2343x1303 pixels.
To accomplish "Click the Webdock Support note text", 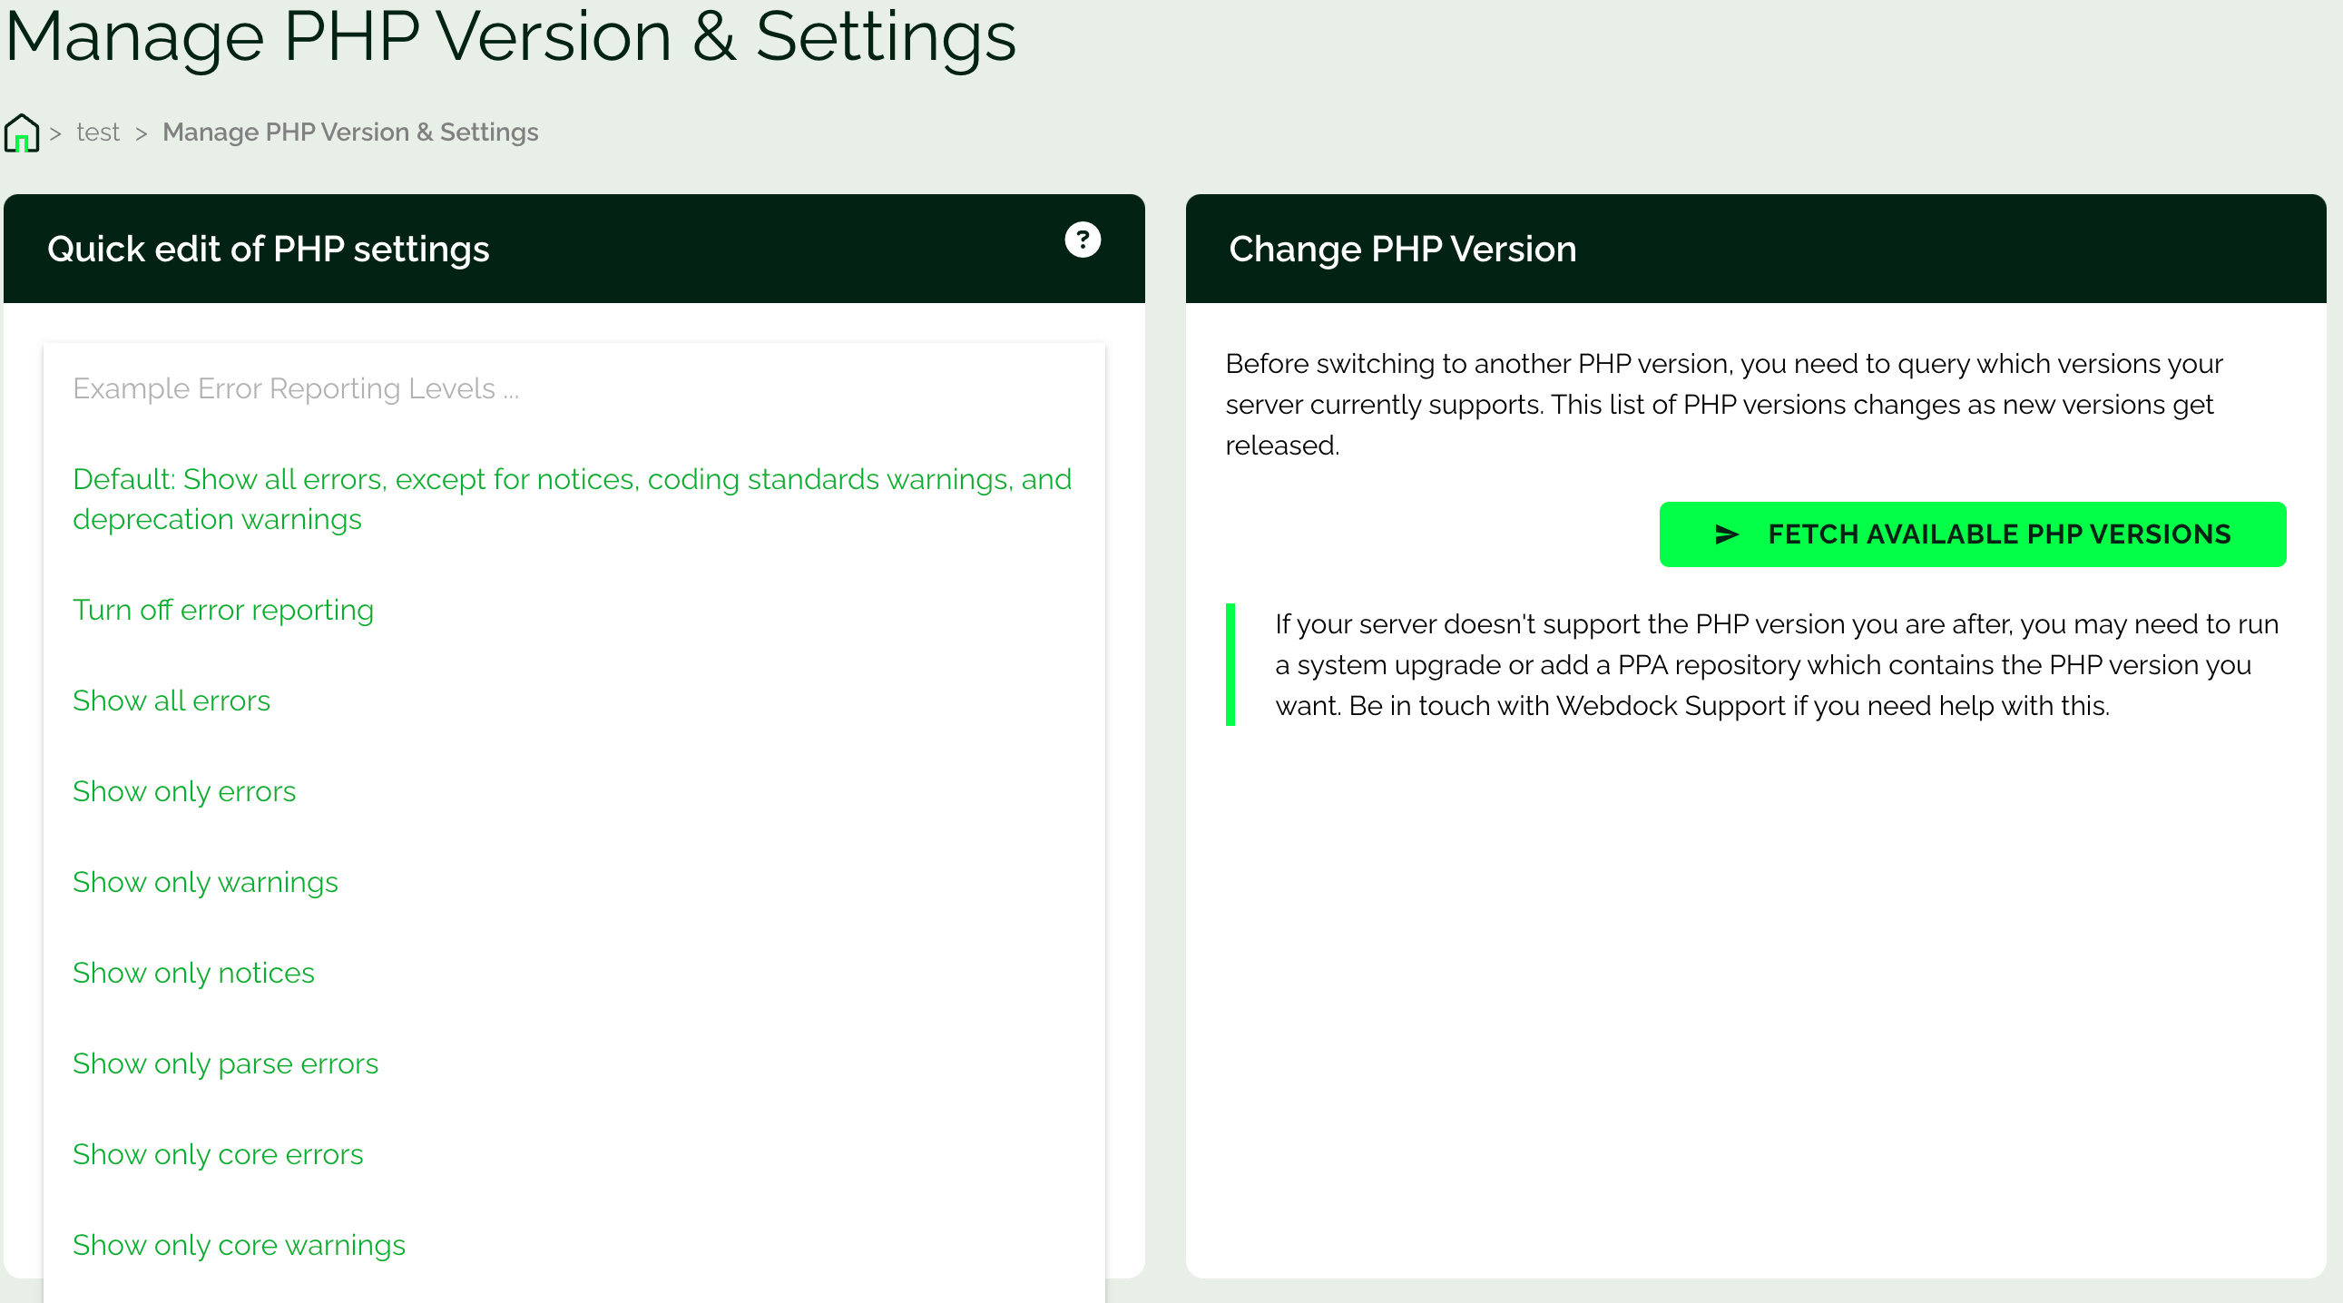I will click(1776, 665).
